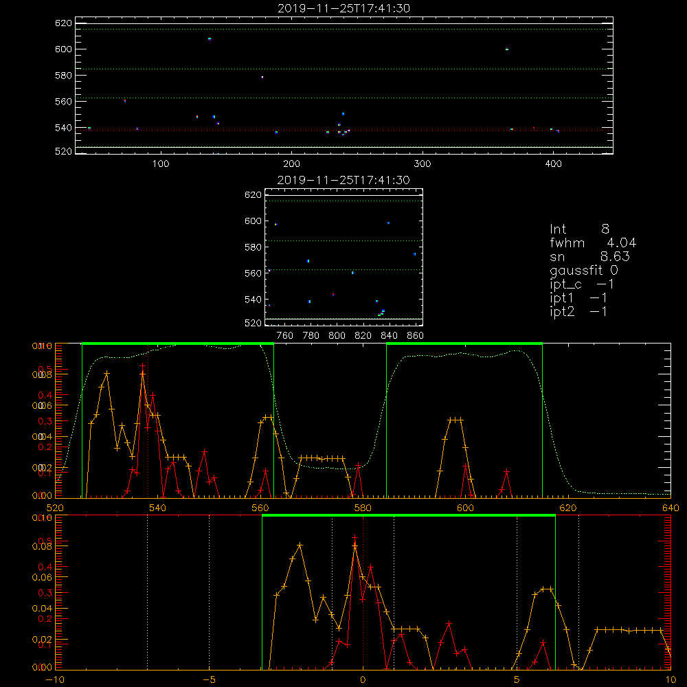The width and height of the screenshot is (687, 687).
Task: Click the thick green bar spanning 585 to 615
Action: pos(464,343)
